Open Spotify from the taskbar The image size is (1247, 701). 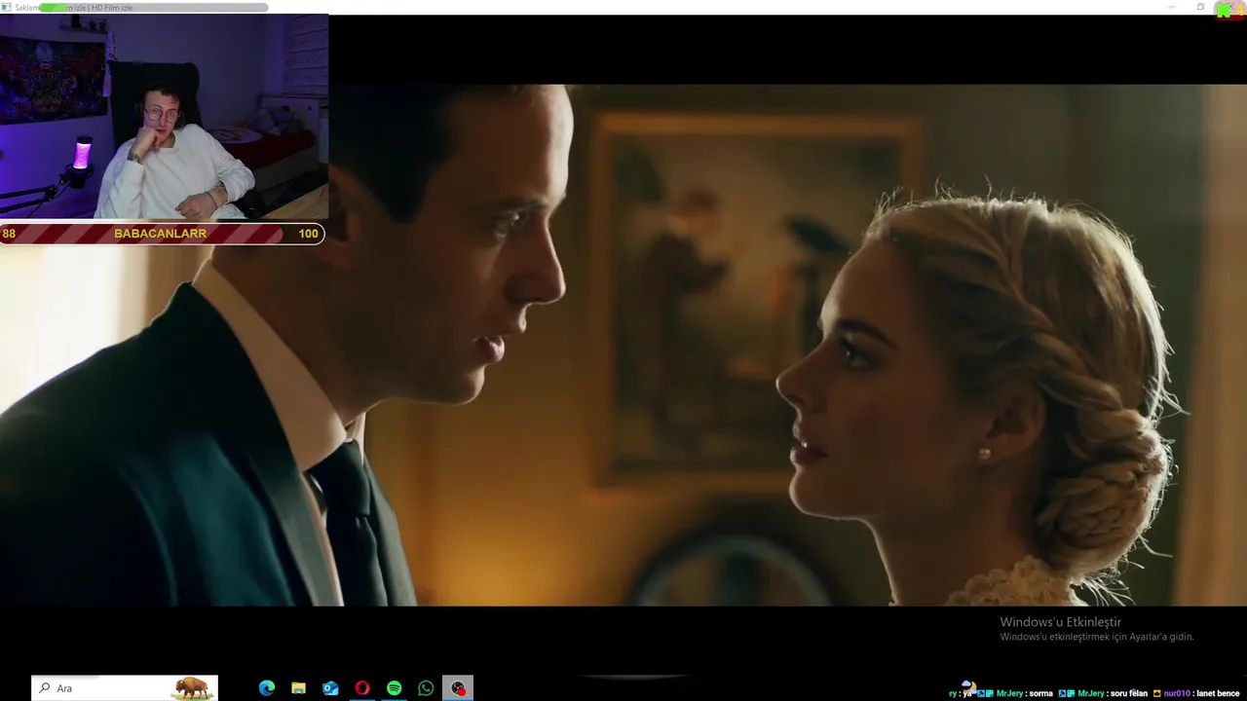[394, 688]
